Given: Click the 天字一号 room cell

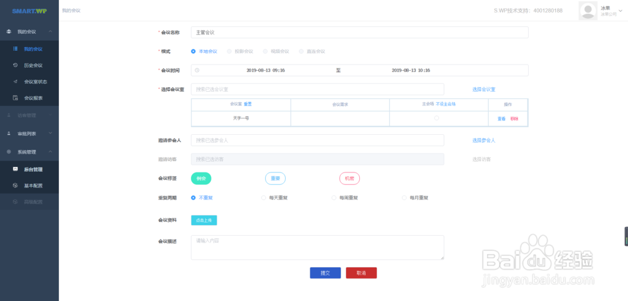Looking at the screenshot, I should pyautogui.click(x=241, y=119).
